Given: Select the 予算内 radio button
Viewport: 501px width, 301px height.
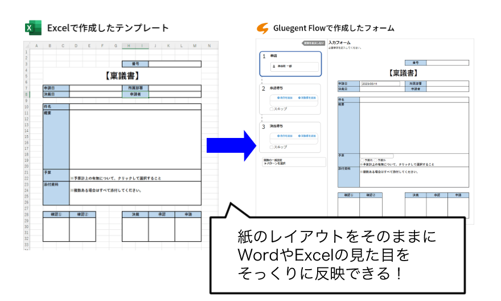Looking at the screenshot, I should (363, 160).
